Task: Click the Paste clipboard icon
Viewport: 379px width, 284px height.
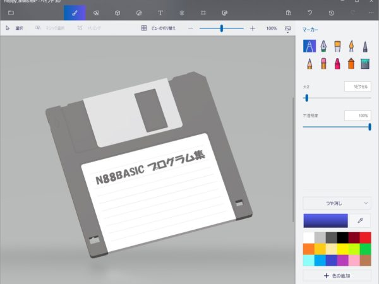Action: [289, 13]
